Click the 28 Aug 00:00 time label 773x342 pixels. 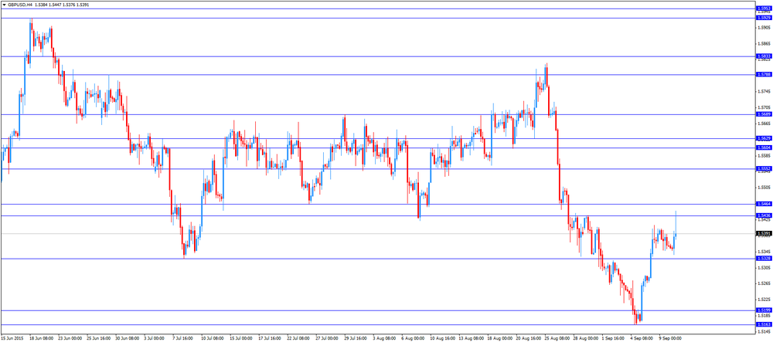tap(586, 339)
